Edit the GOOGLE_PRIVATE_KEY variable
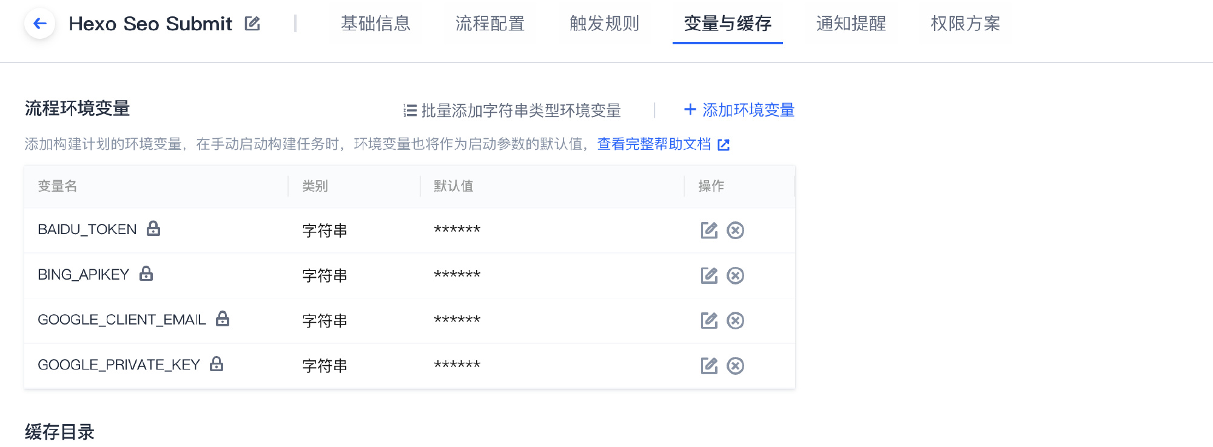 [x=709, y=366]
